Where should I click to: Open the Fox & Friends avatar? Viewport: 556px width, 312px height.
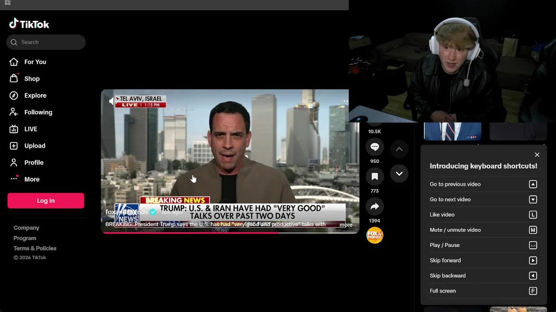click(x=374, y=235)
